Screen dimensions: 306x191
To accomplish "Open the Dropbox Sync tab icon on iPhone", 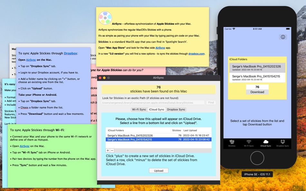I will (x=282, y=142).
